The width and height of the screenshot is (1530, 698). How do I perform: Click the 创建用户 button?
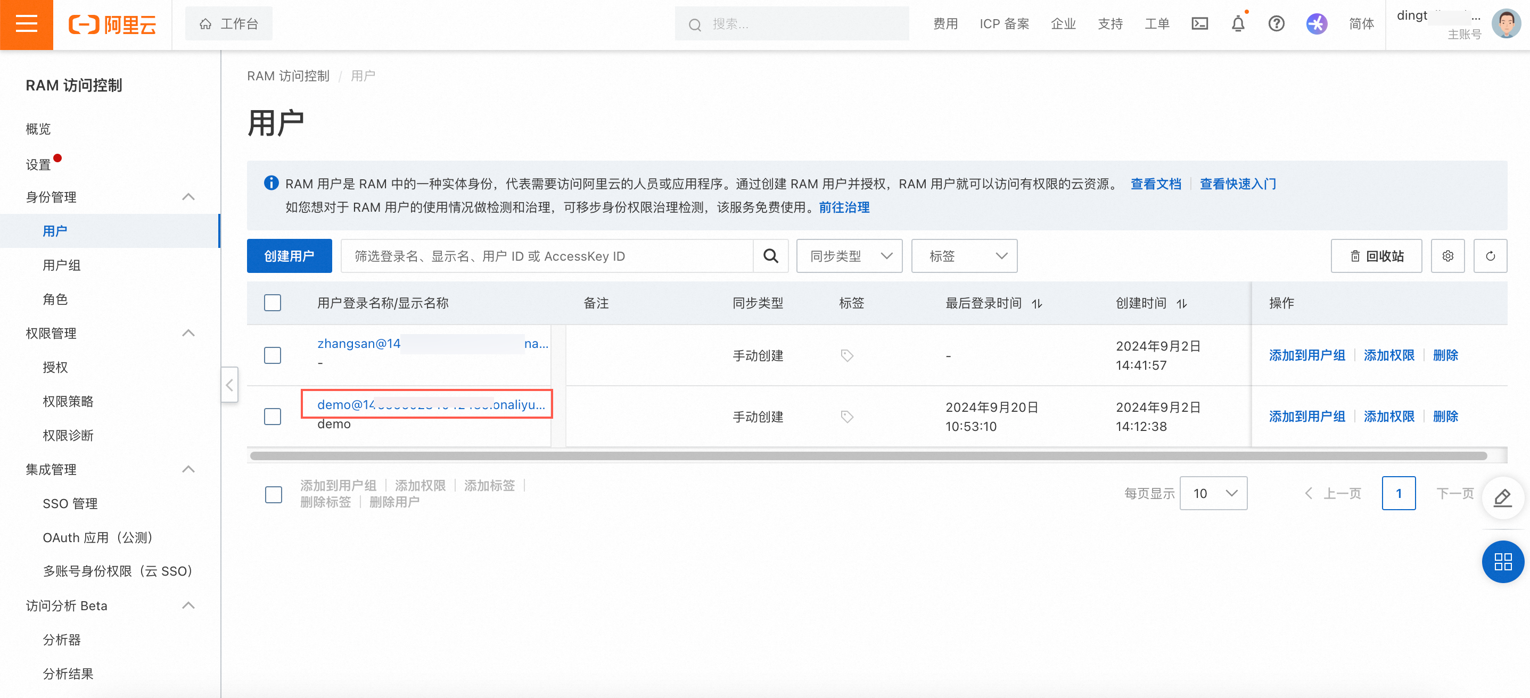tap(289, 256)
